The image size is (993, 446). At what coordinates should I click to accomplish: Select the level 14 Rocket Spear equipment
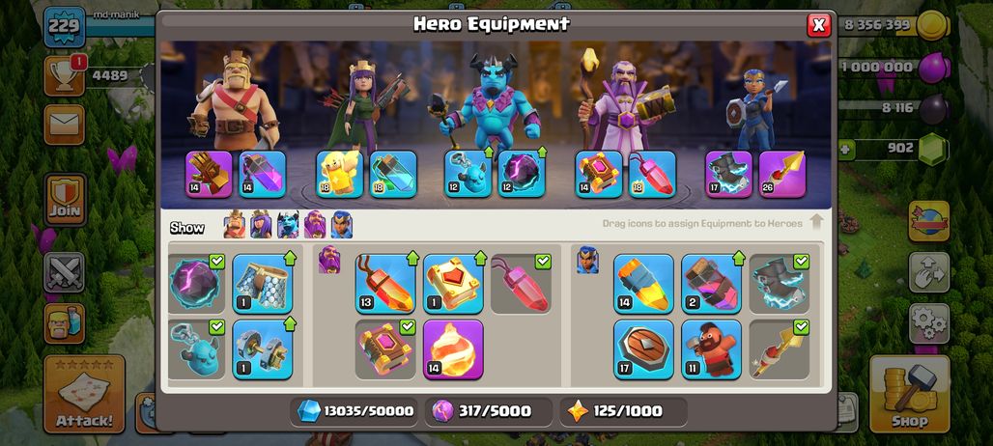point(643,284)
